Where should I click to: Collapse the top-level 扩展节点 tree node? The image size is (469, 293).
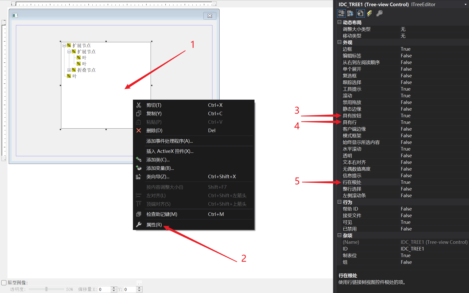point(64,45)
